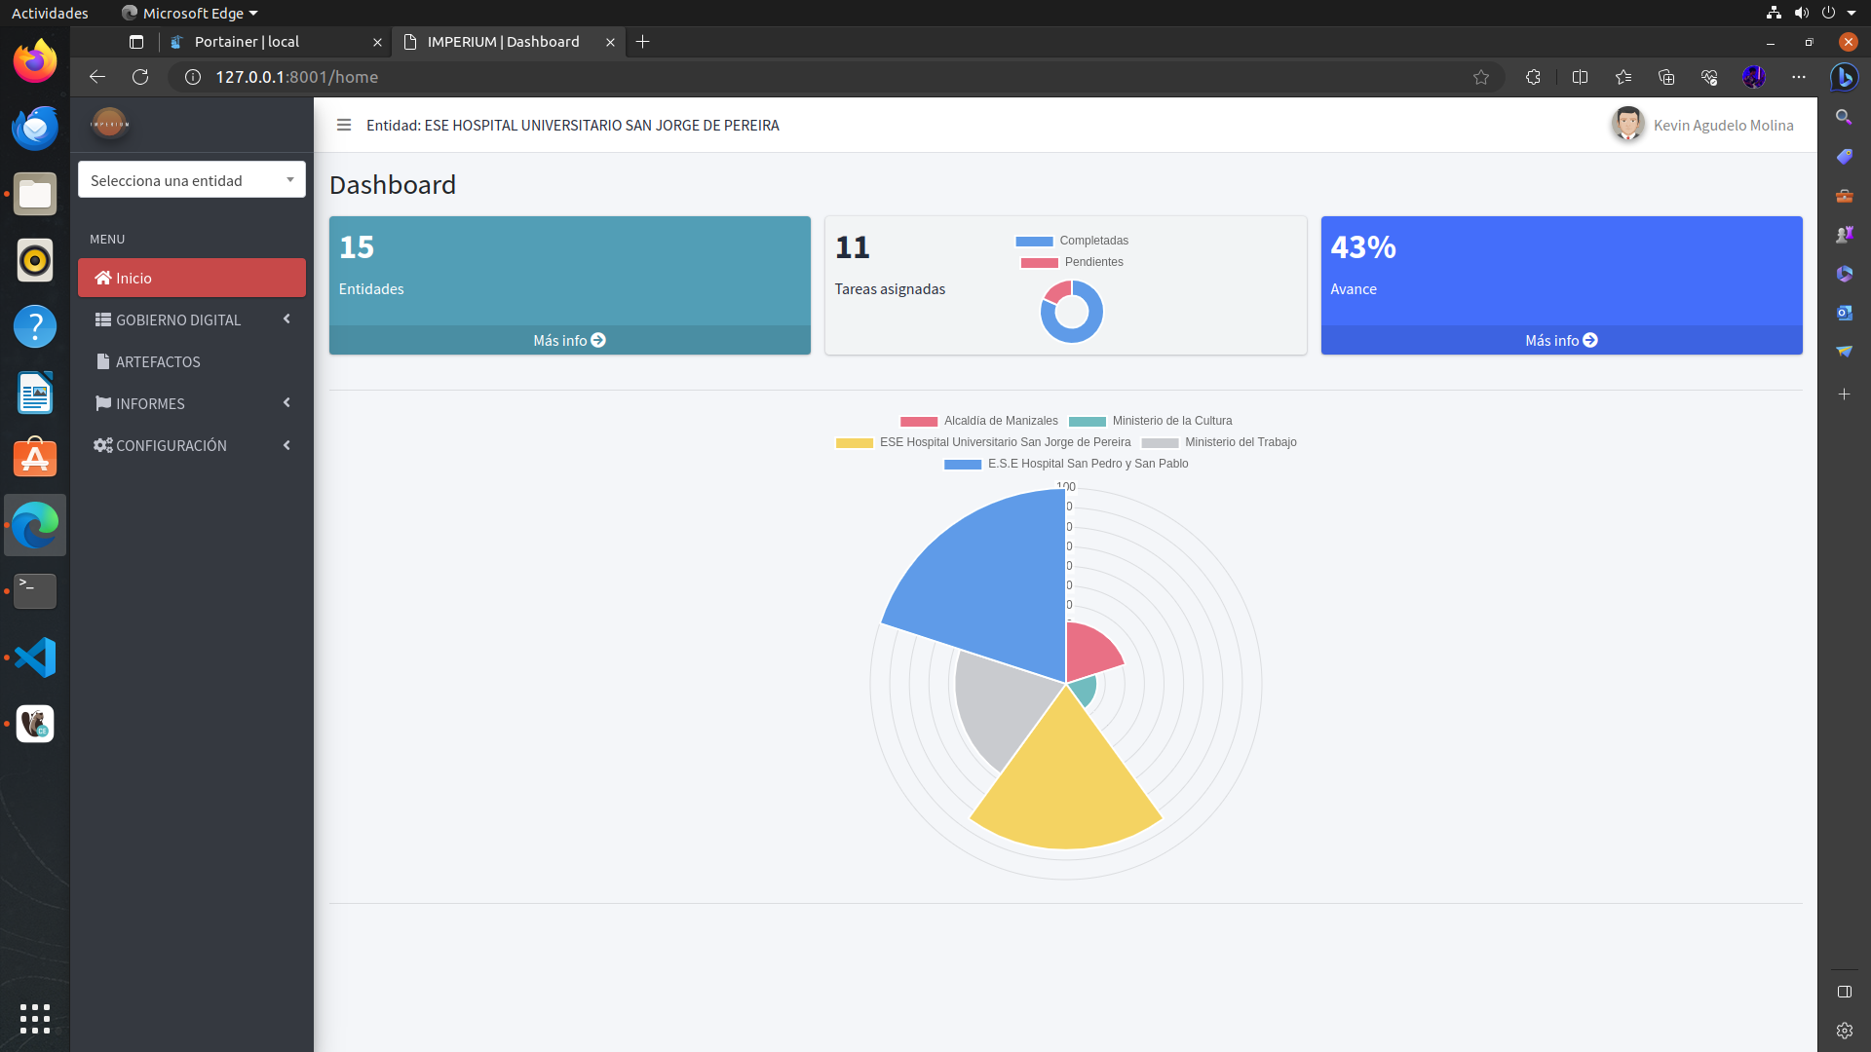1871x1052 pixels.
Task: Click Alcaldía de Manizales legend color swatch
Action: [x=918, y=422]
